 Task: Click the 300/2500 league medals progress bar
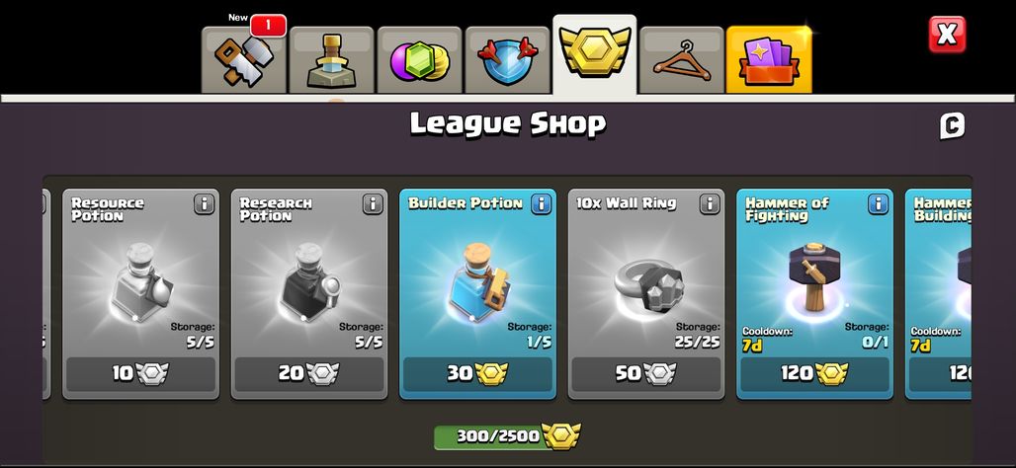click(x=507, y=436)
